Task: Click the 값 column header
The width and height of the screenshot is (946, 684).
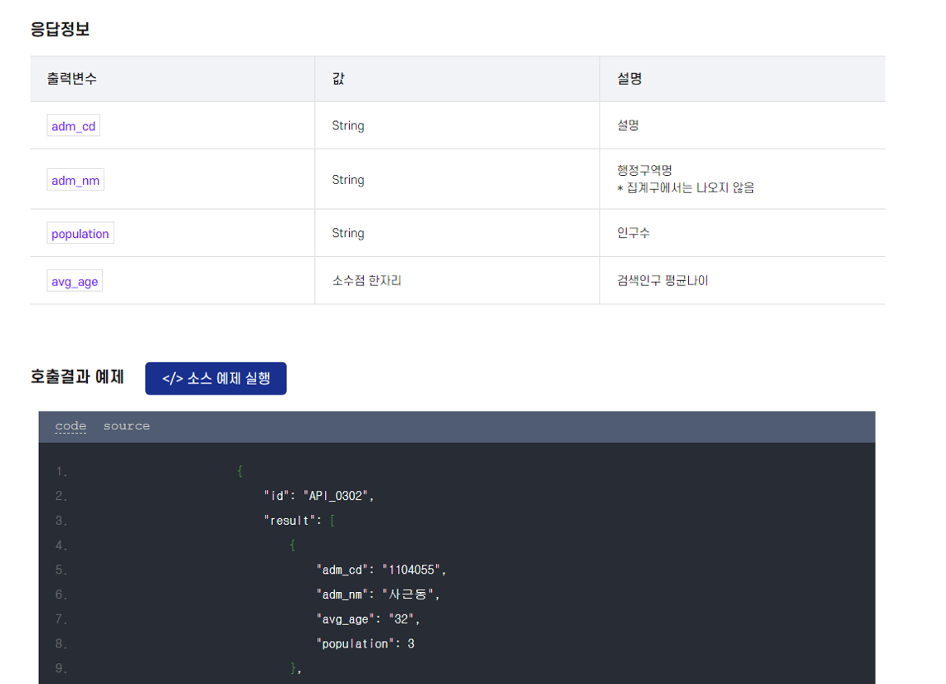Action: [335, 78]
